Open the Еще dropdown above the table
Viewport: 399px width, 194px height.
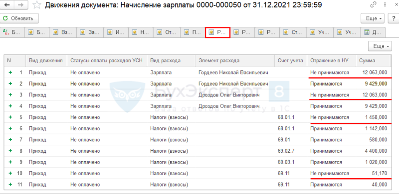click(x=380, y=46)
